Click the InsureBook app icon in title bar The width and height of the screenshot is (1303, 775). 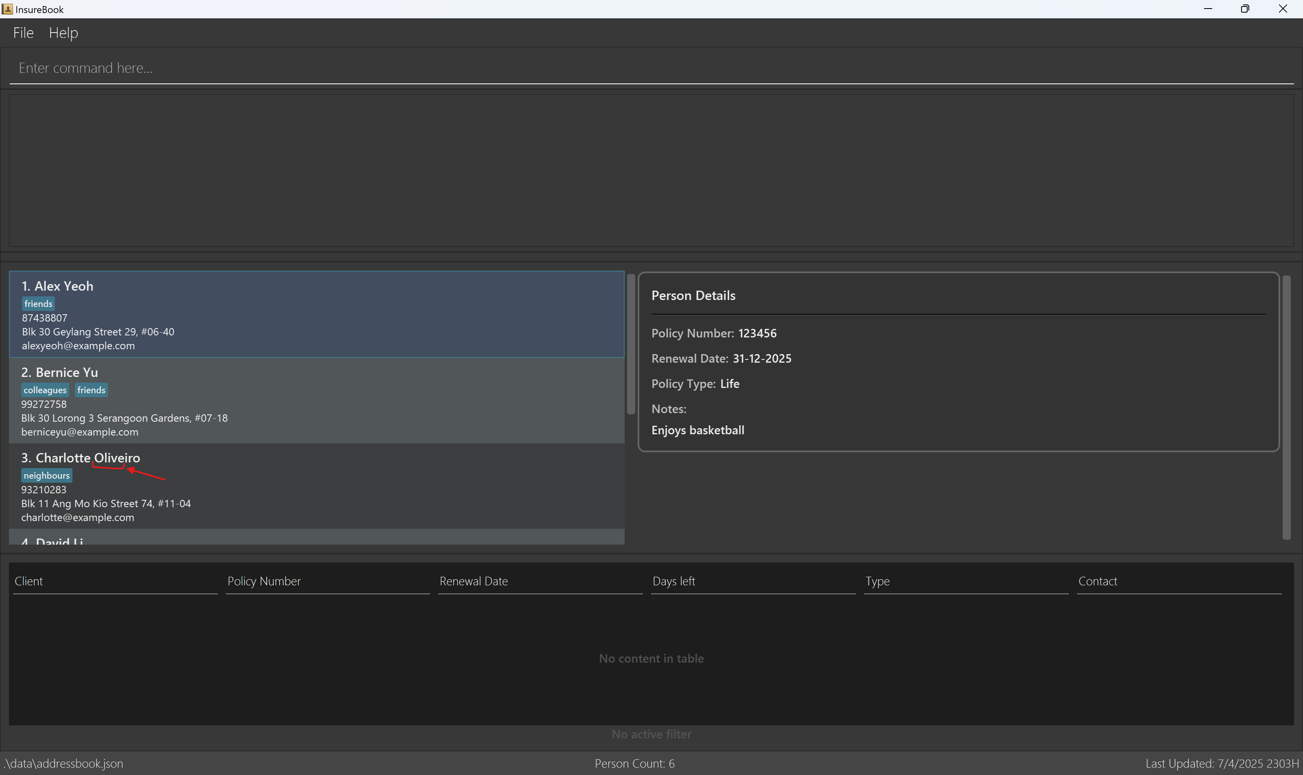7,9
